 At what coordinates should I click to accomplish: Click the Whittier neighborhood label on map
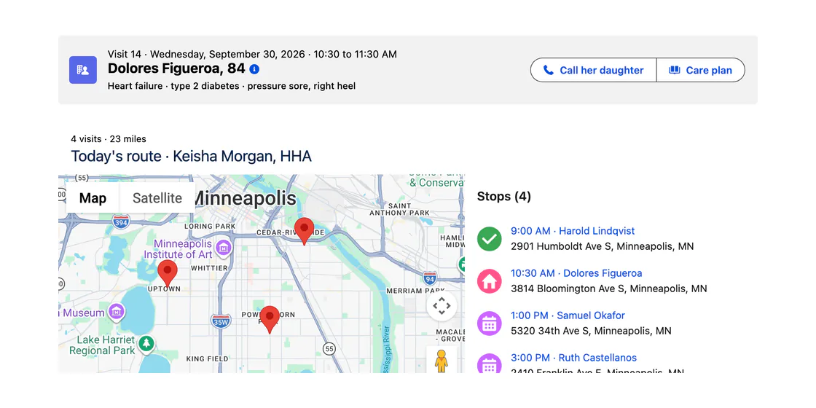pyautogui.click(x=210, y=268)
